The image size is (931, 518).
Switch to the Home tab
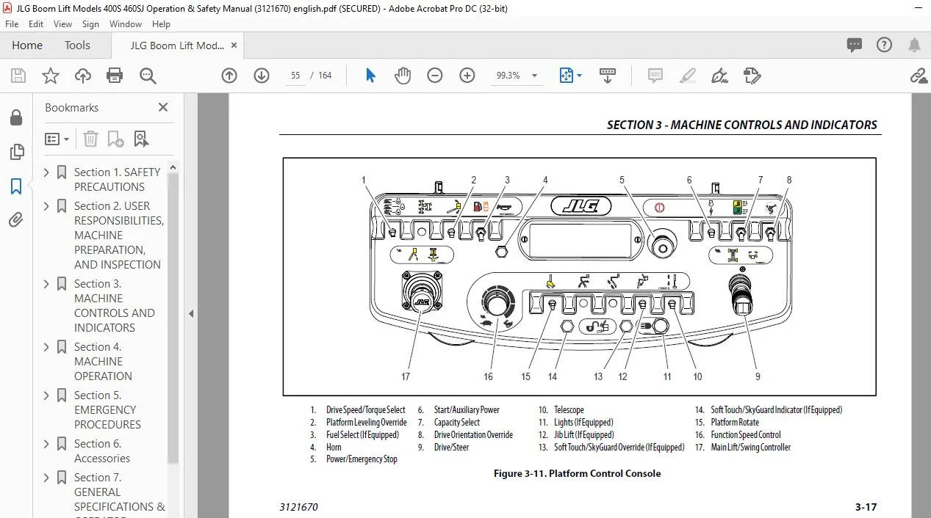click(x=27, y=45)
